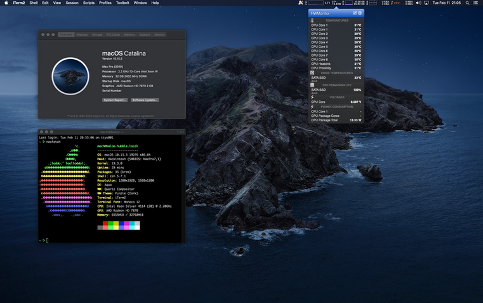Open HWMonitor settings gear
The width and height of the screenshot is (483, 303).
click(x=360, y=13)
